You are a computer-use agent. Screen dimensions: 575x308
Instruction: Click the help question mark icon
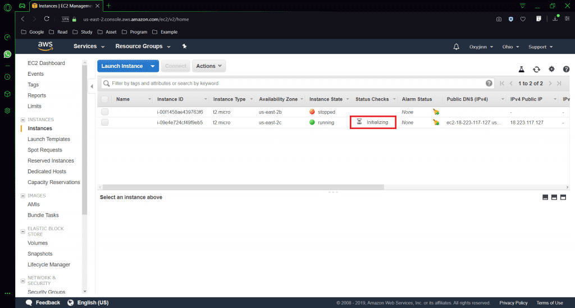point(566,69)
